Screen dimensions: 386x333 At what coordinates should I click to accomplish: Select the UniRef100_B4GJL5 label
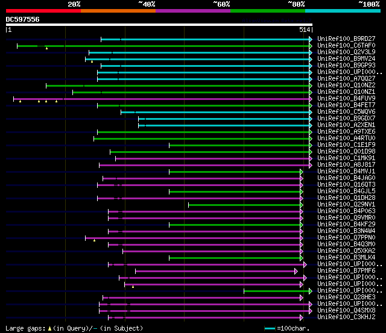click(346, 191)
